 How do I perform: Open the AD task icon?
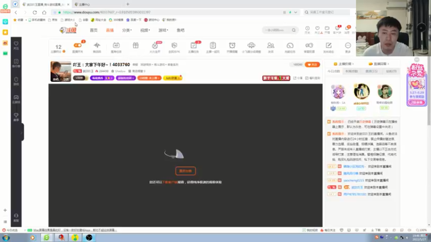pos(116,45)
